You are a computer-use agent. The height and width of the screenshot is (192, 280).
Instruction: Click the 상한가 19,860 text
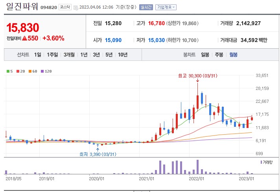pos(182,23)
